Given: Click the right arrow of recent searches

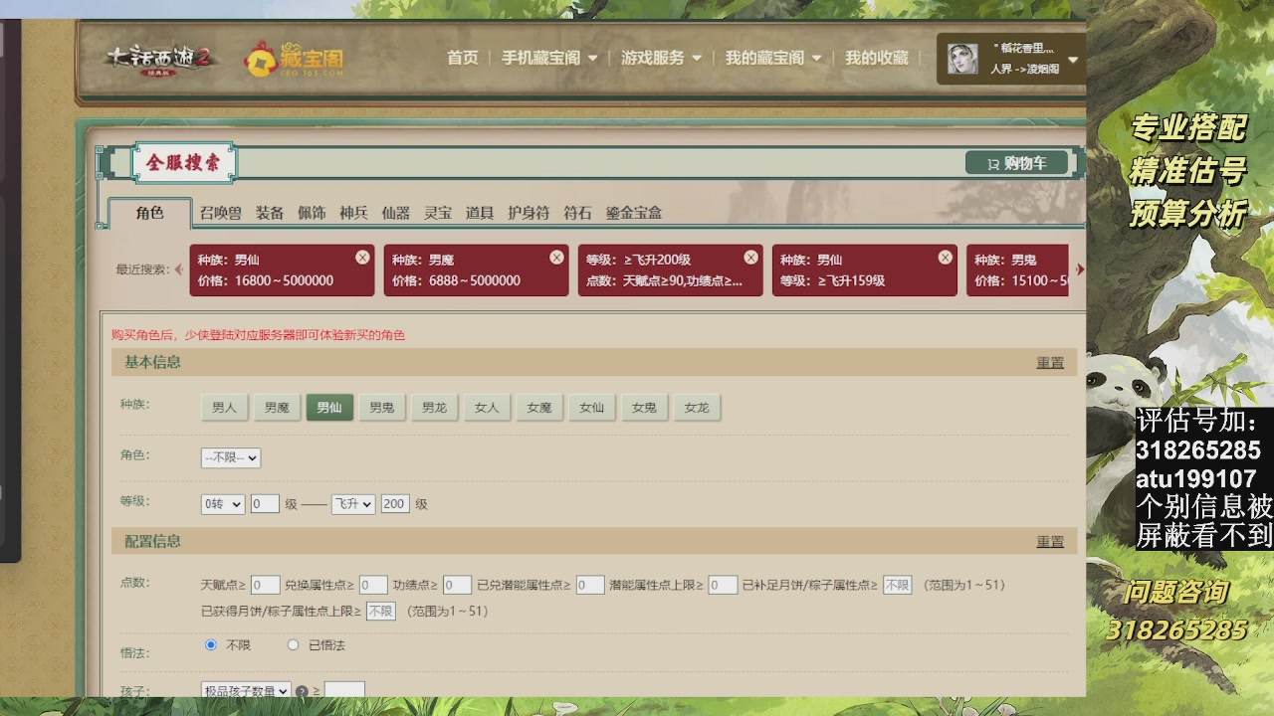Looking at the screenshot, I should (1079, 269).
